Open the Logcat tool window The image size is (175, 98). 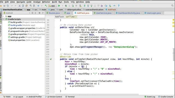18,97
